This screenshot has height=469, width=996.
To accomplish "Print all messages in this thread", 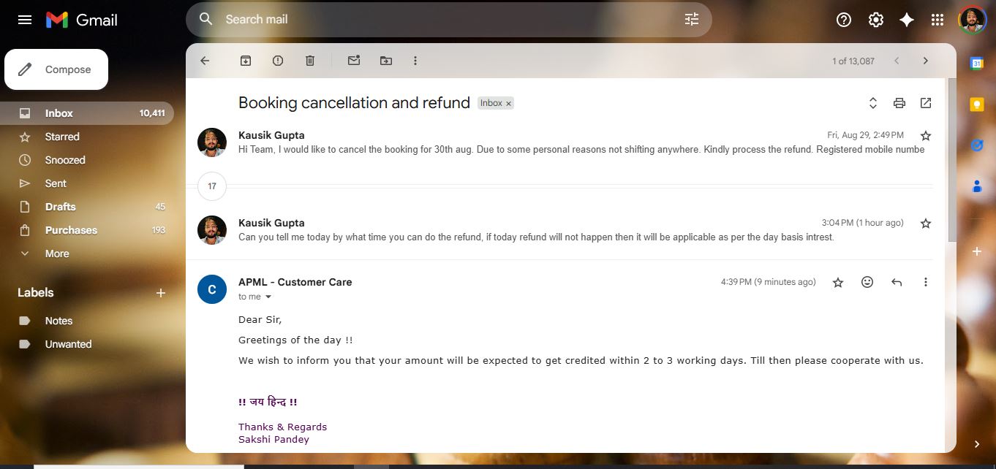I will click(899, 103).
